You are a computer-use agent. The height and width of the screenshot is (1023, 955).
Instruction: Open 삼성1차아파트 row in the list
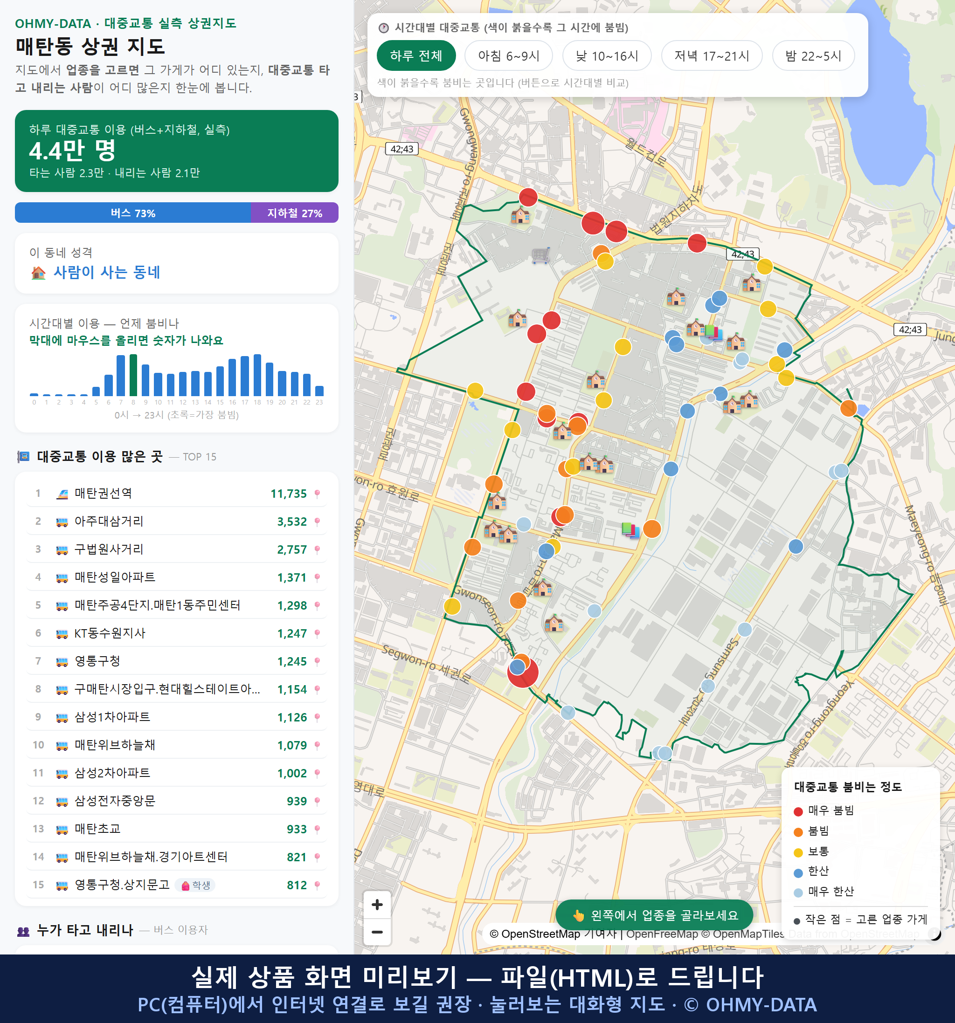coord(177,717)
